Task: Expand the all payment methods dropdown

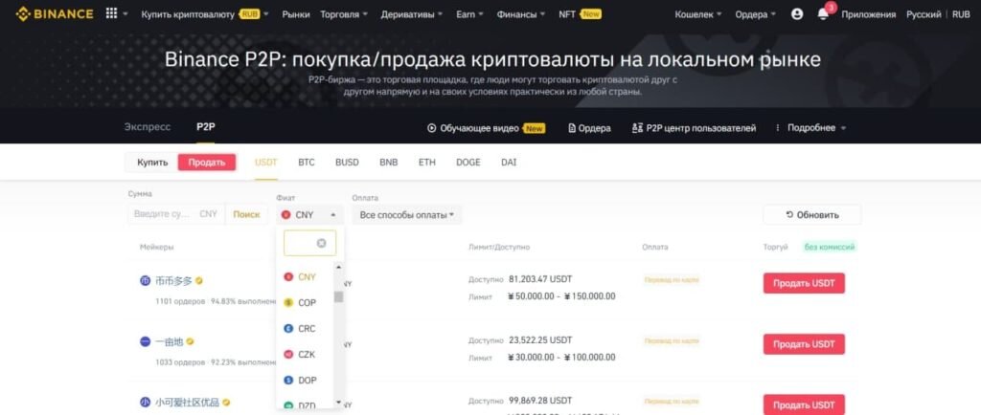Action: click(406, 215)
